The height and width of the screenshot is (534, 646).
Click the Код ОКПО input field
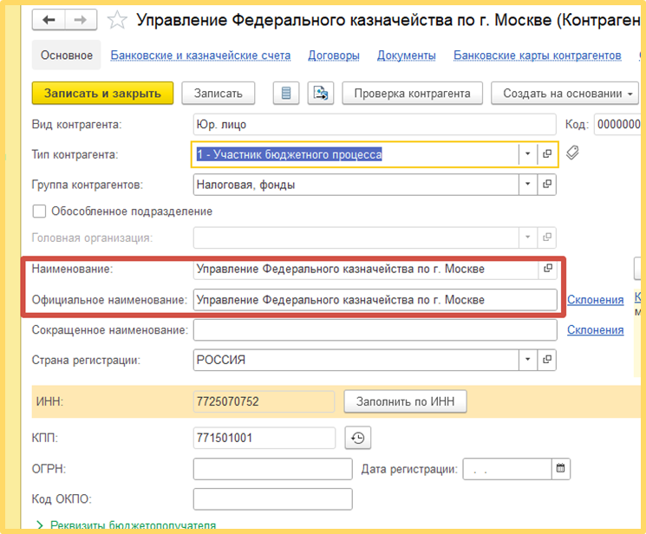(x=273, y=499)
